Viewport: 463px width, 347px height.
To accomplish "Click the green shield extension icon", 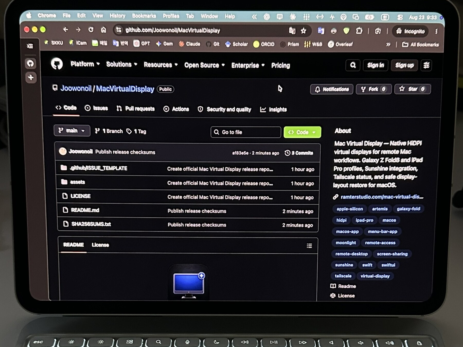I will 346,31.
